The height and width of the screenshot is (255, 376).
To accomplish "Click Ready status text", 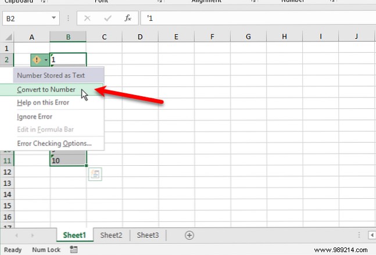I will 13,250.
